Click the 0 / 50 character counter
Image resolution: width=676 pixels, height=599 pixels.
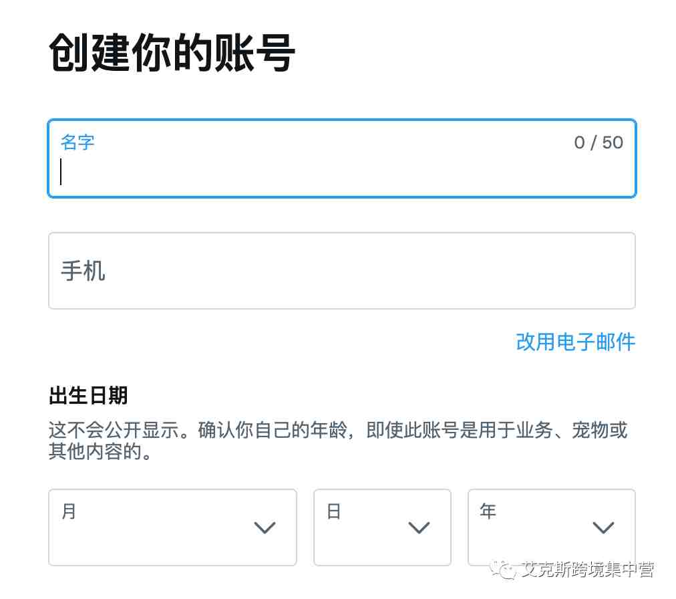[599, 142]
